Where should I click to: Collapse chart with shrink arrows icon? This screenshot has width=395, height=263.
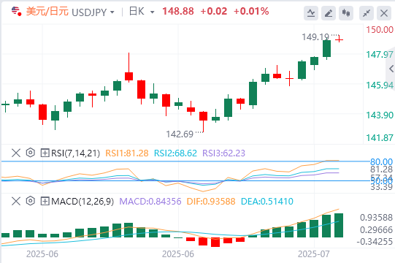(367, 13)
